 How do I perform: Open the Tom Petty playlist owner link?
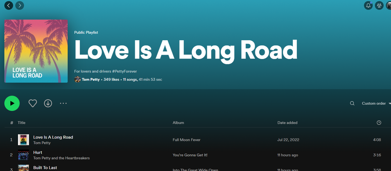click(91, 80)
